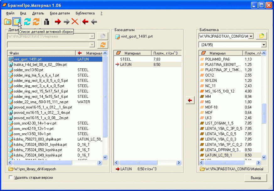Click material swatch next to MS_16-15_1X0_12
This screenshot has height=191, width=274.
click(x=202, y=91)
